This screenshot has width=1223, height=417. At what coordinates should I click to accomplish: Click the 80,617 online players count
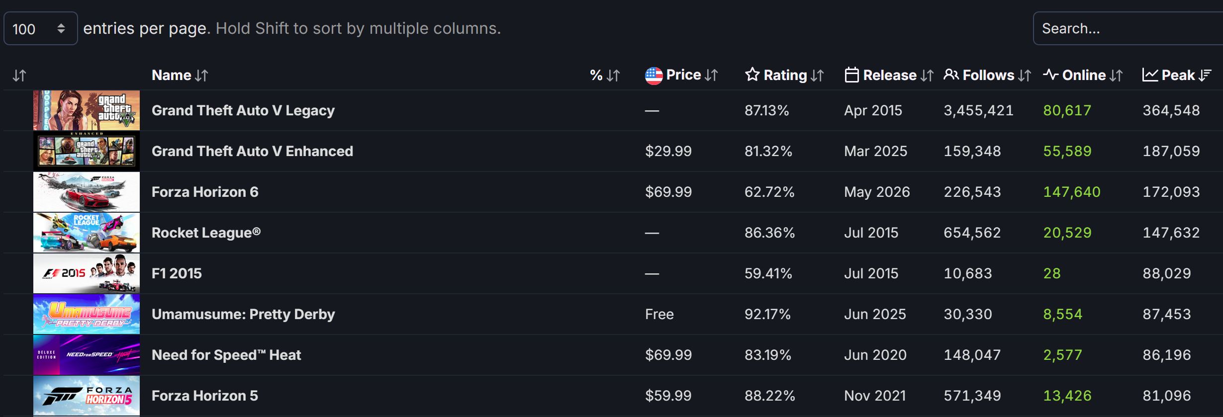pyautogui.click(x=1067, y=110)
